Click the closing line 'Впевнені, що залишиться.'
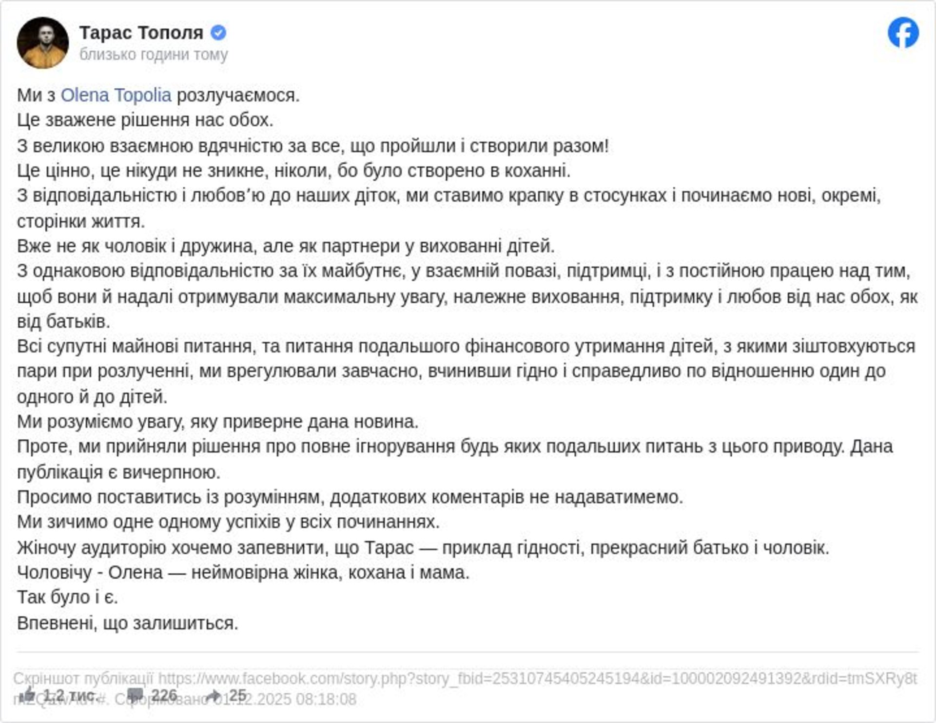Screen dimensions: 936x723 click(128, 623)
